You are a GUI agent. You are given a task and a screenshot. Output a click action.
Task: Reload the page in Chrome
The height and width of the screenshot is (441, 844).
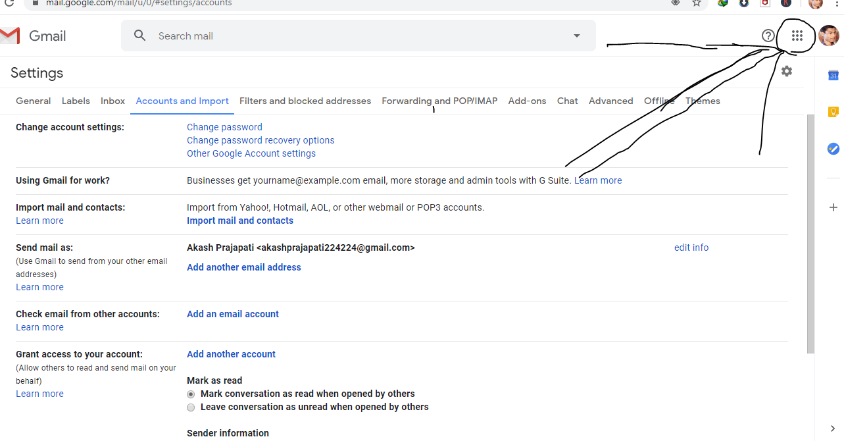[x=9, y=3]
